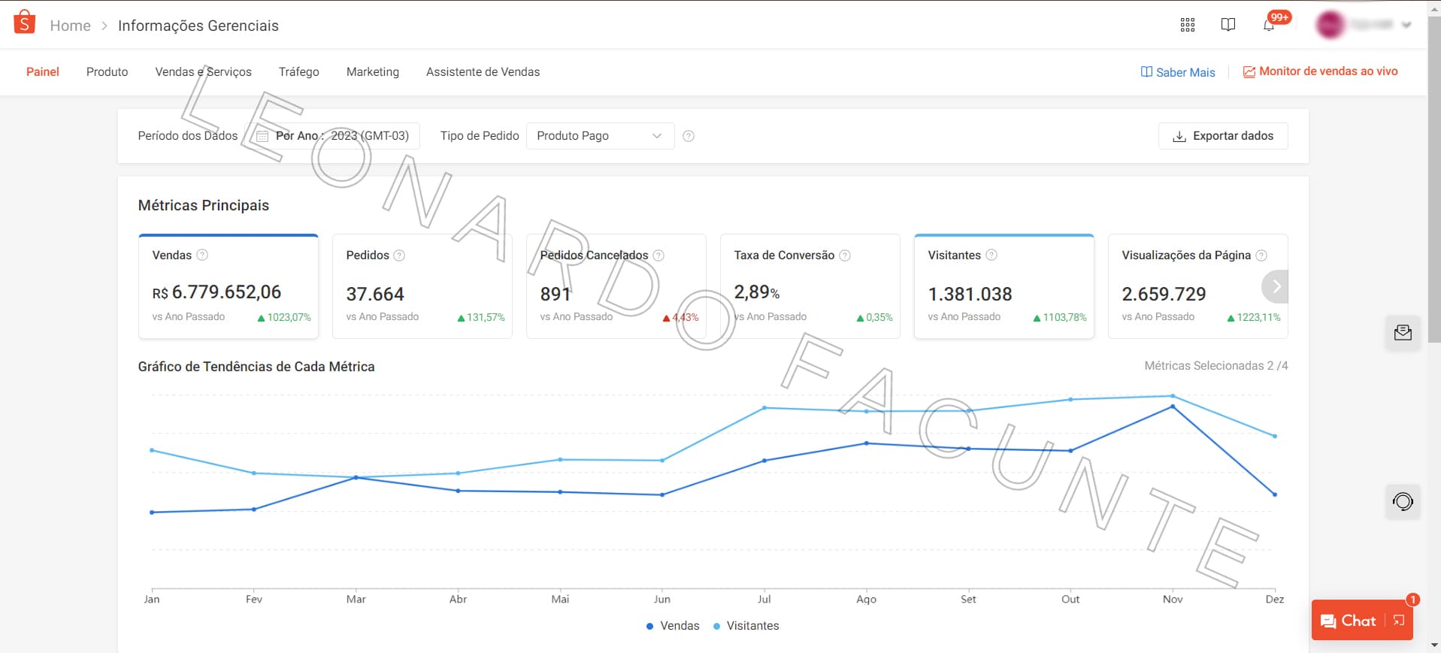Open Monitor de vendas ao vivo link
The width and height of the screenshot is (1441, 653).
pyautogui.click(x=1320, y=71)
